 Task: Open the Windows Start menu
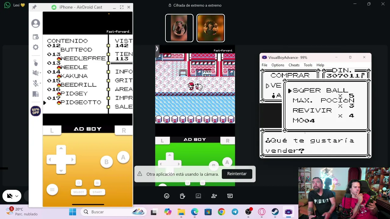73,212
